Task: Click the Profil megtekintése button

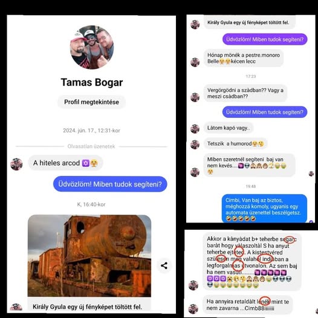Action: 91,102
